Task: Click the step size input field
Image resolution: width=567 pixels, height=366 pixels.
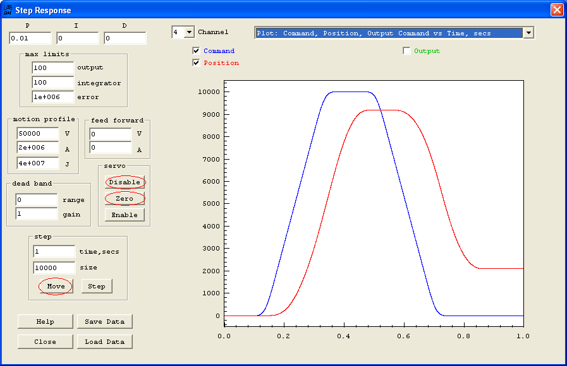Action: [x=54, y=268]
